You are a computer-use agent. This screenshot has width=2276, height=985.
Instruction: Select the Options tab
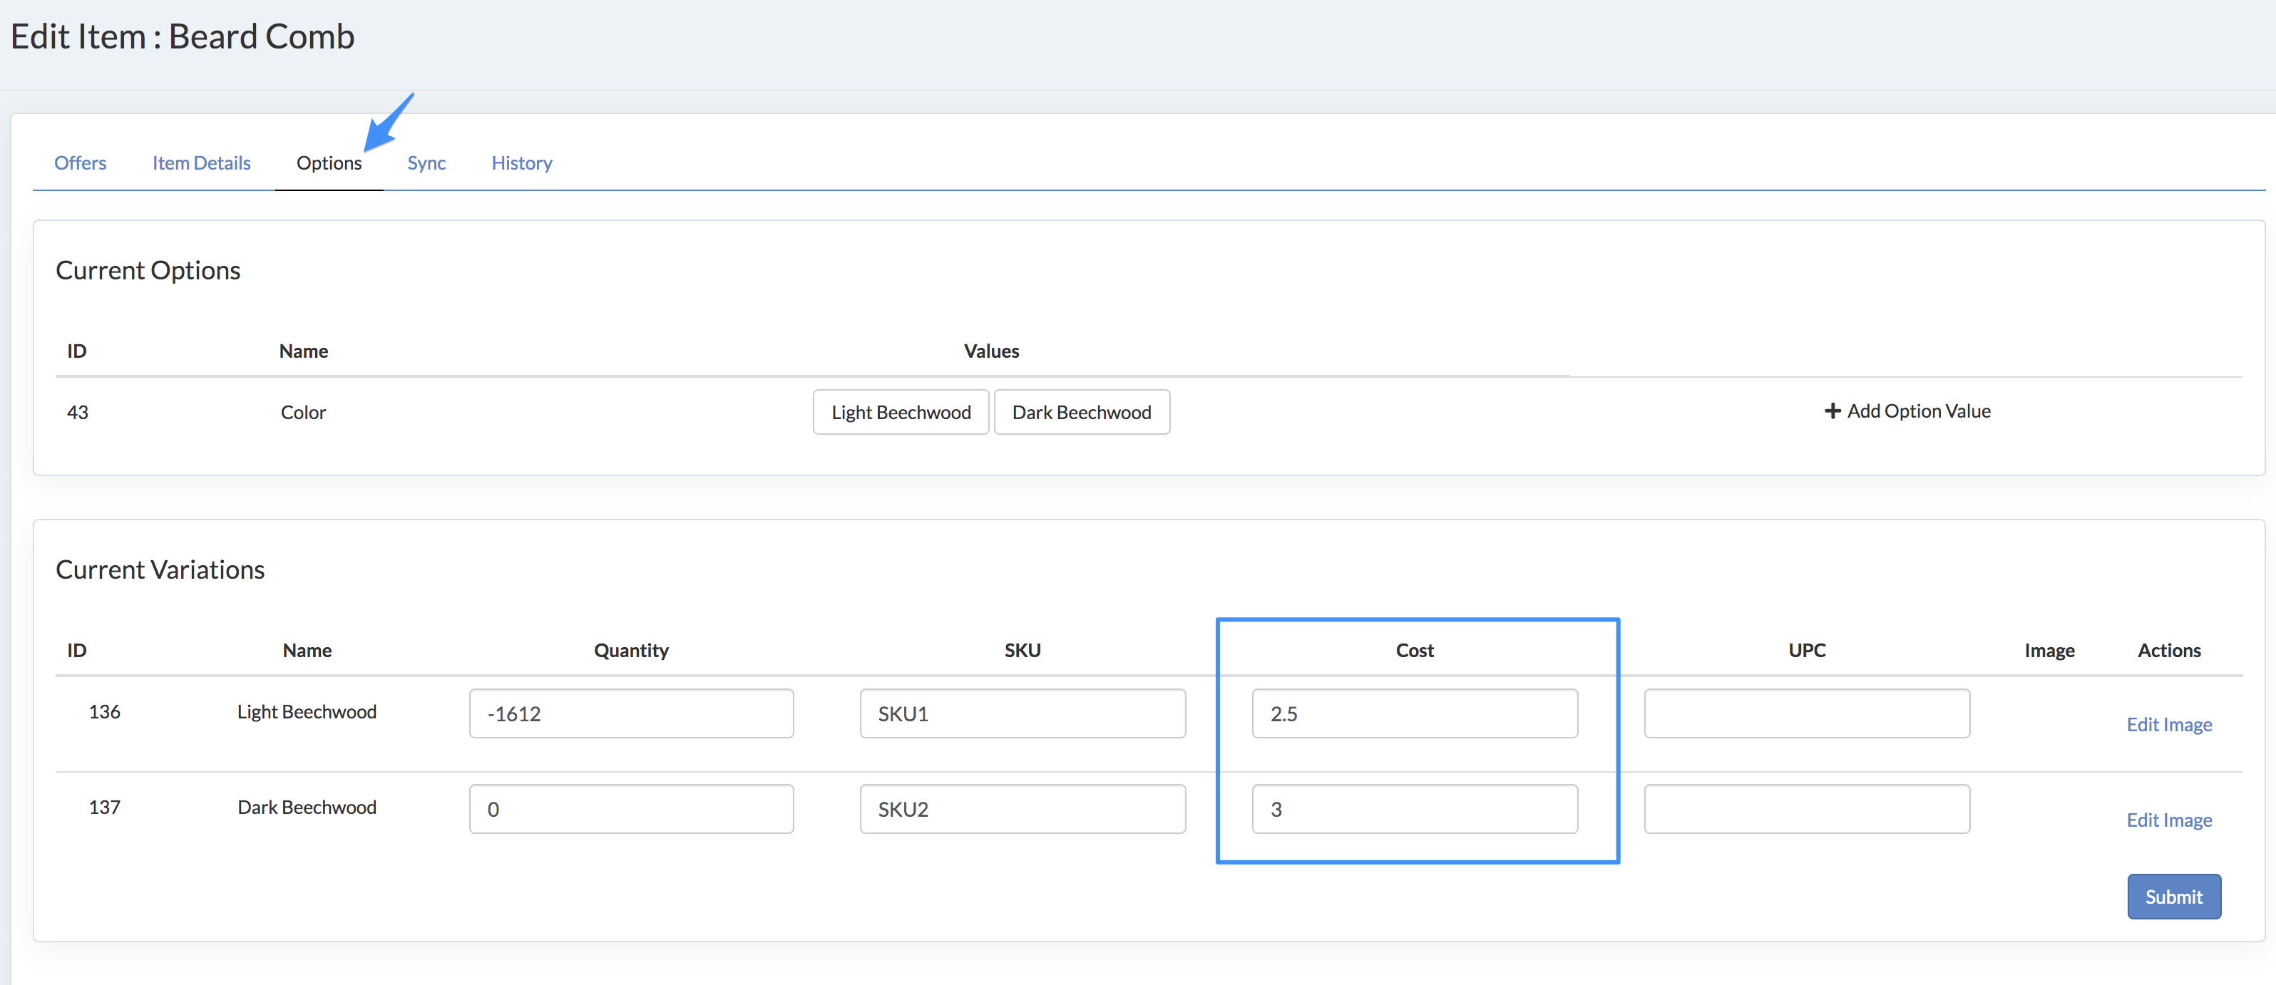329,163
